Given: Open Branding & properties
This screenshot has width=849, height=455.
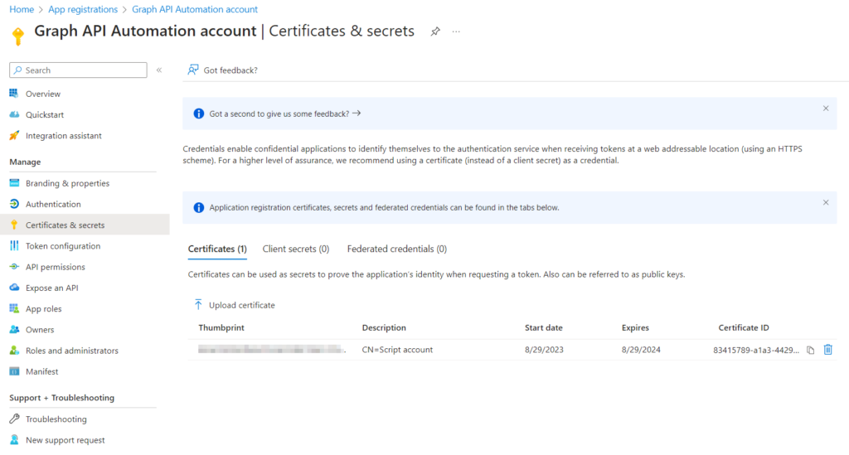Looking at the screenshot, I should click(67, 183).
